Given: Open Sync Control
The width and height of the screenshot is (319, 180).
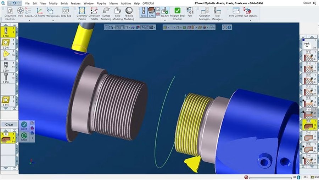Looking at the screenshot, I should point(236,12).
